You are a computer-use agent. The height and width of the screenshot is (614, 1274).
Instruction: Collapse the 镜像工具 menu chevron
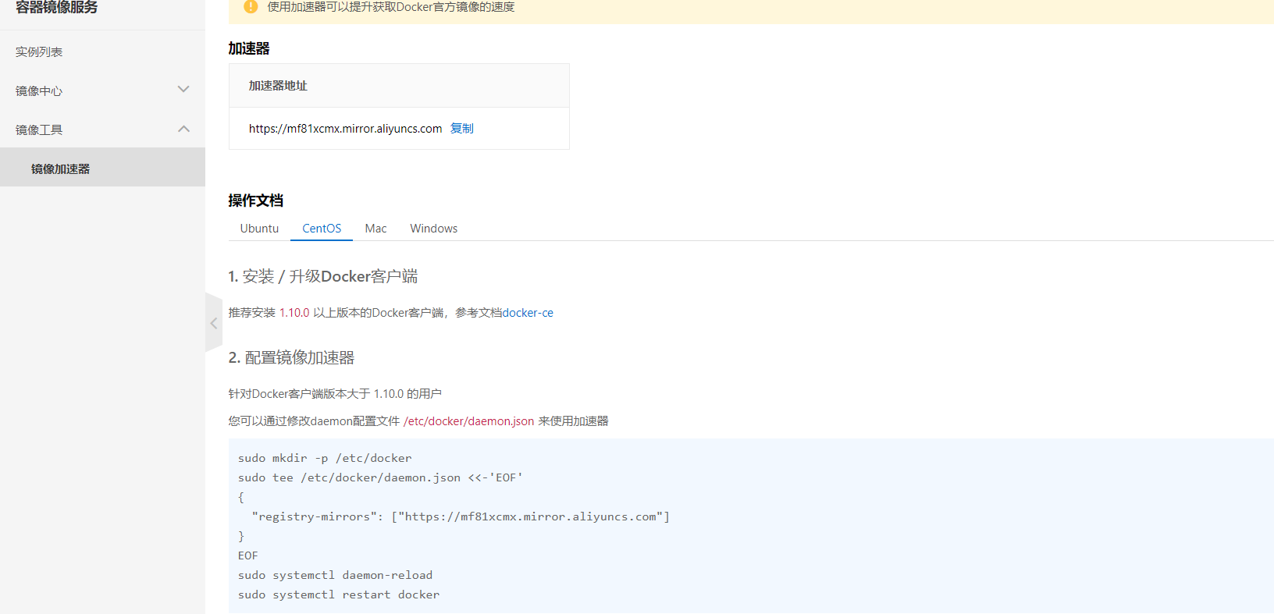pyautogui.click(x=183, y=129)
